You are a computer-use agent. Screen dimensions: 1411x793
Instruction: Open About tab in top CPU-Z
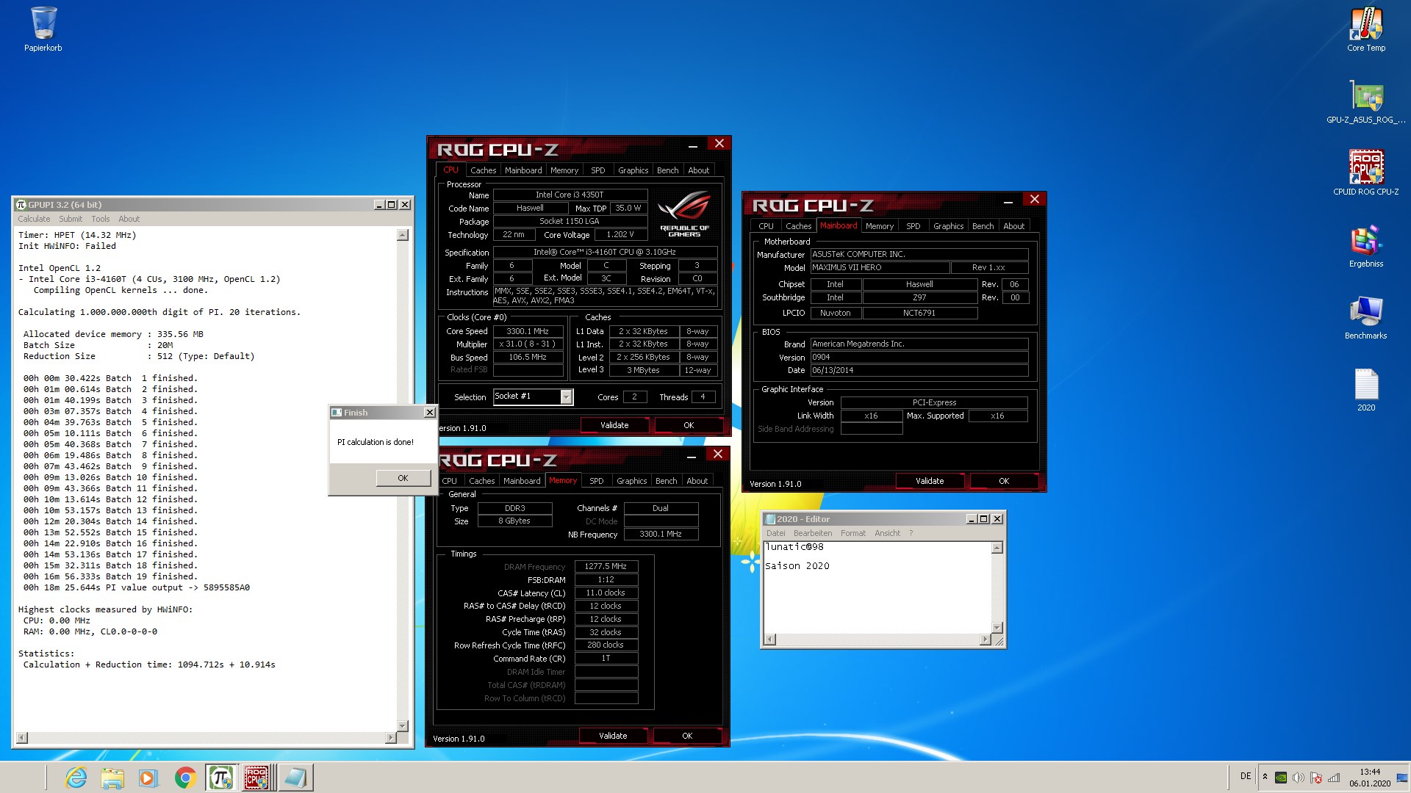click(698, 170)
